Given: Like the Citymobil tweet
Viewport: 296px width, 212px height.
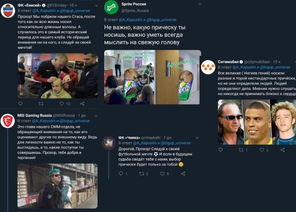Looking at the screenshot, I should [x=261, y=150].
